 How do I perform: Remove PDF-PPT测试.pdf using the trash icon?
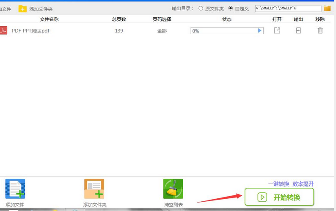click(320, 30)
